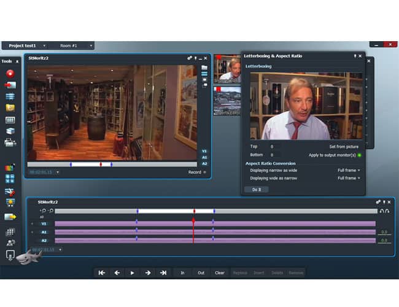Open the import clips tool with red arrow

point(10,85)
